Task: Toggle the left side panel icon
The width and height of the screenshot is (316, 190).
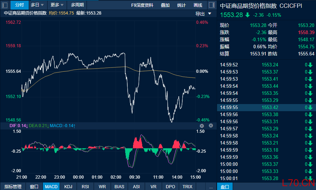Action: (x=5, y=5)
